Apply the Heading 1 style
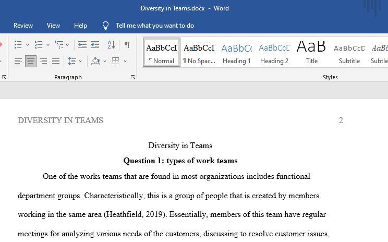This screenshot has width=388, height=242. [237, 52]
